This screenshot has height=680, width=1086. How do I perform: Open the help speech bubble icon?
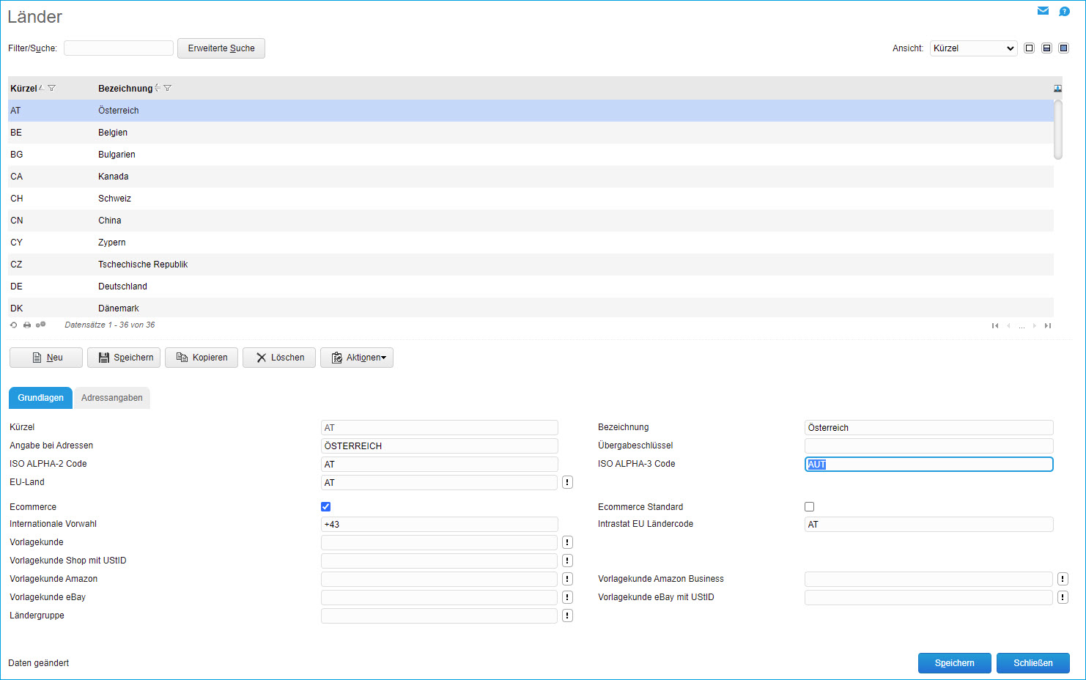click(x=1064, y=11)
